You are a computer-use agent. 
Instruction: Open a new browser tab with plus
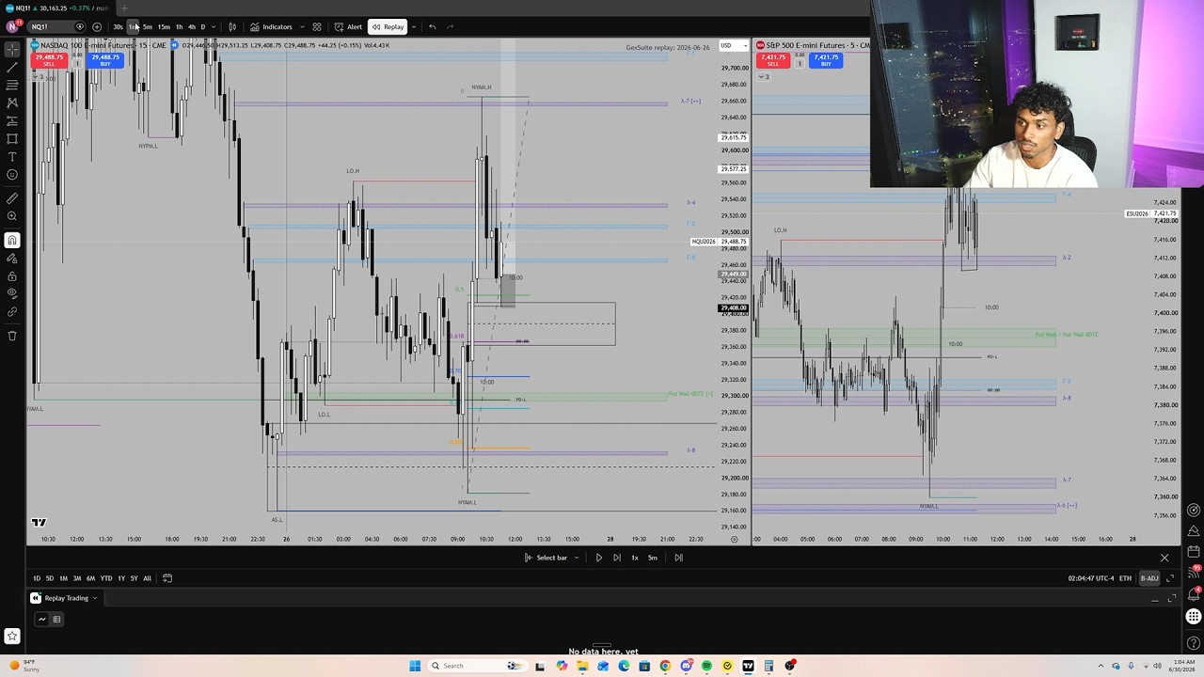click(x=124, y=8)
